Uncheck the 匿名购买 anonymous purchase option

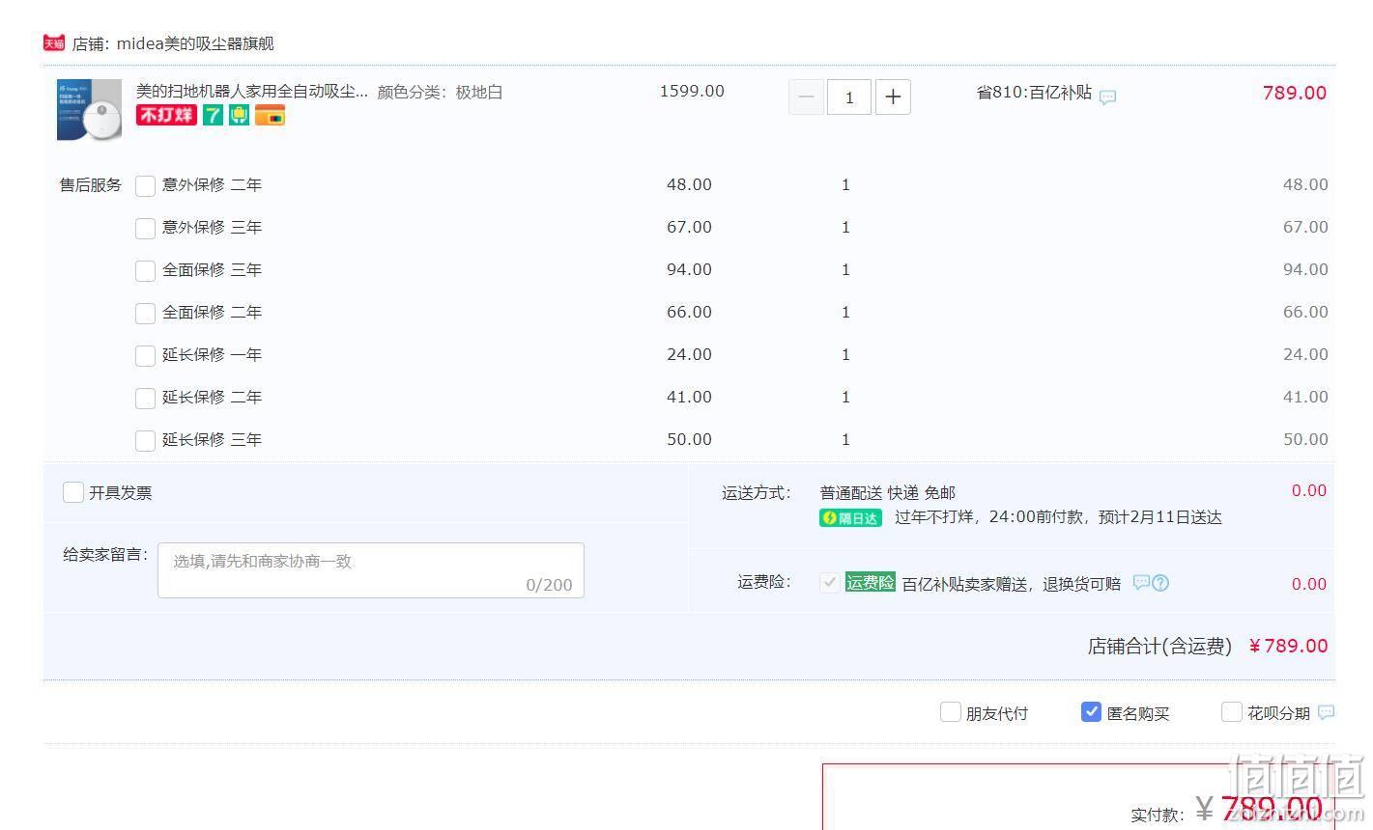tap(1091, 712)
